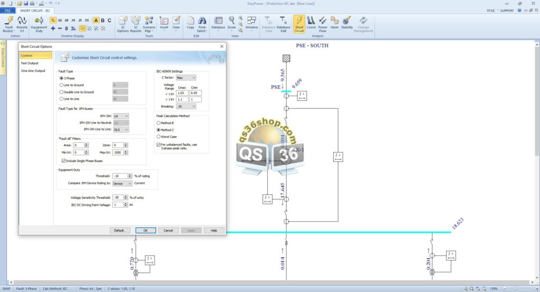540x292 pixels.
Task: Click the Insert ribbon icon
Action: click(x=164, y=24)
